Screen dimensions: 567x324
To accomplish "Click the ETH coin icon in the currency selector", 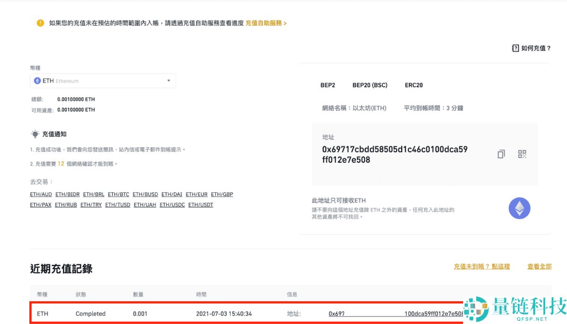I will click(38, 81).
